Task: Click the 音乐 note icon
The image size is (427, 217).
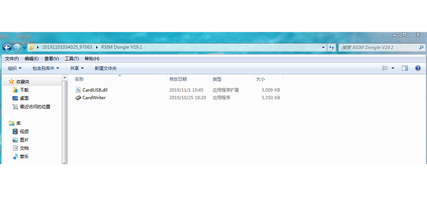Action: point(15,156)
